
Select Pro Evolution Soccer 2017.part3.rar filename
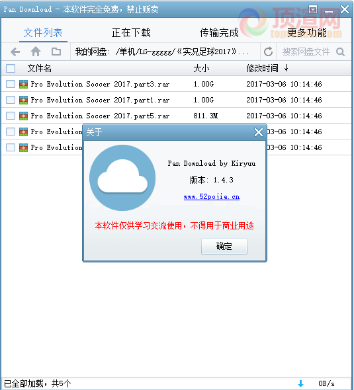point(100,85)
